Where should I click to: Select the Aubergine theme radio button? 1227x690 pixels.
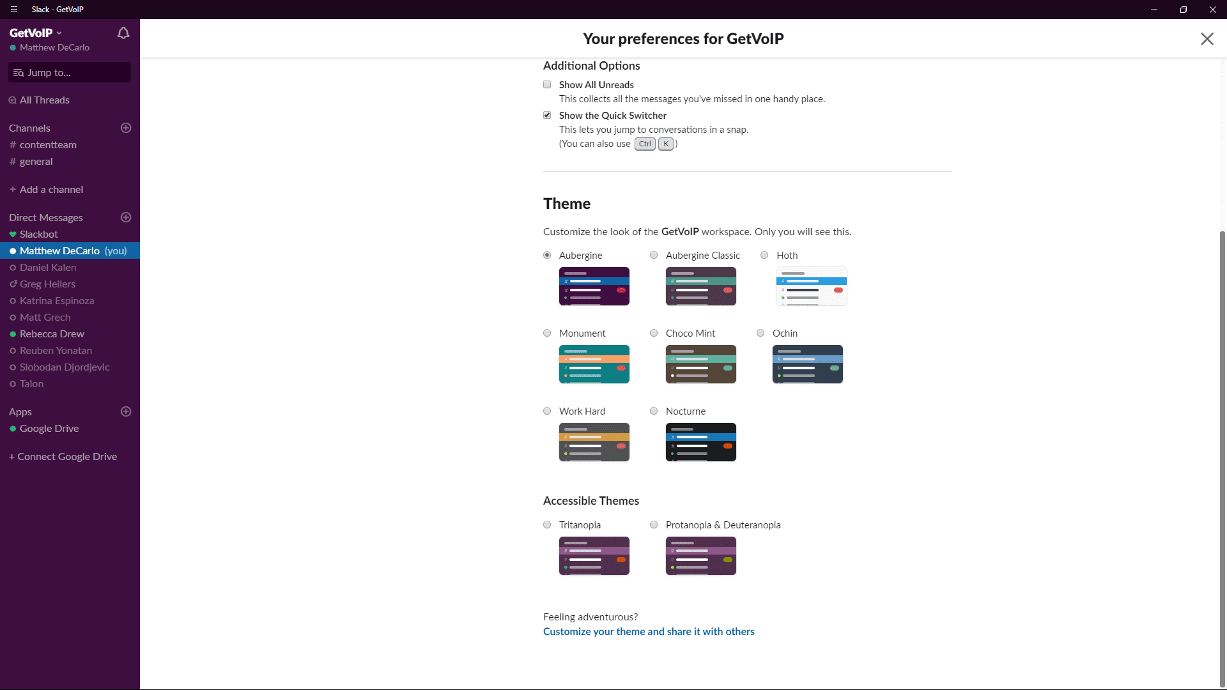(x=547, y=255)
